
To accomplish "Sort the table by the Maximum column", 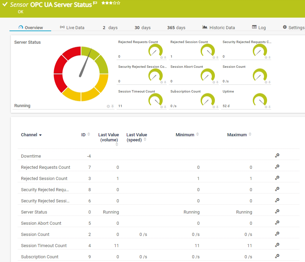I will [250, 134].
